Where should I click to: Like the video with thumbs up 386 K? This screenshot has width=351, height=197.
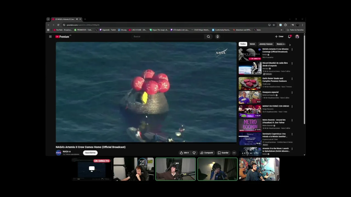[184, 153]
